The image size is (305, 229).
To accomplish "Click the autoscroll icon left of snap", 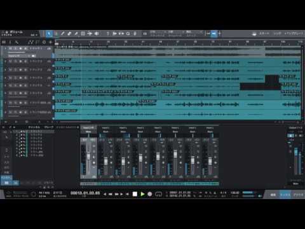I will pyautogui.click(x=208, y=34).
